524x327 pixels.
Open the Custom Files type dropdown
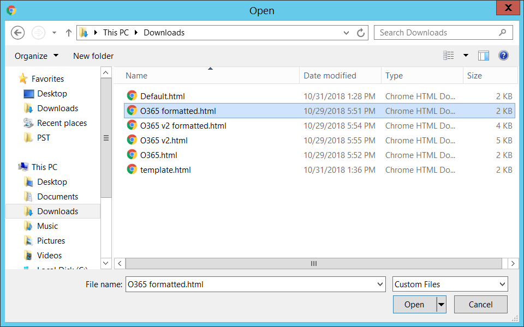(x=450, y=284)
